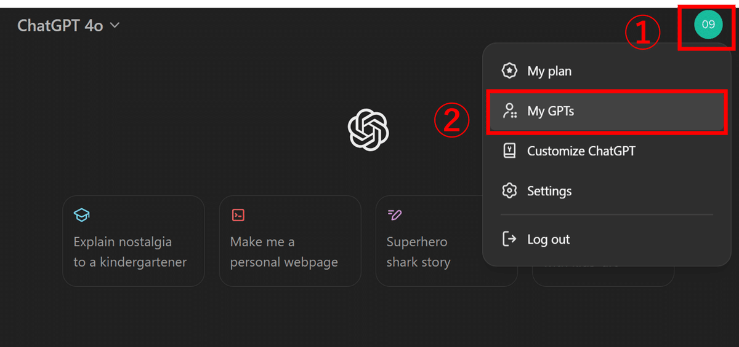Click the OpenAI knot logo in the center
This screenshot has height=347, width=739.
point(368,129)
